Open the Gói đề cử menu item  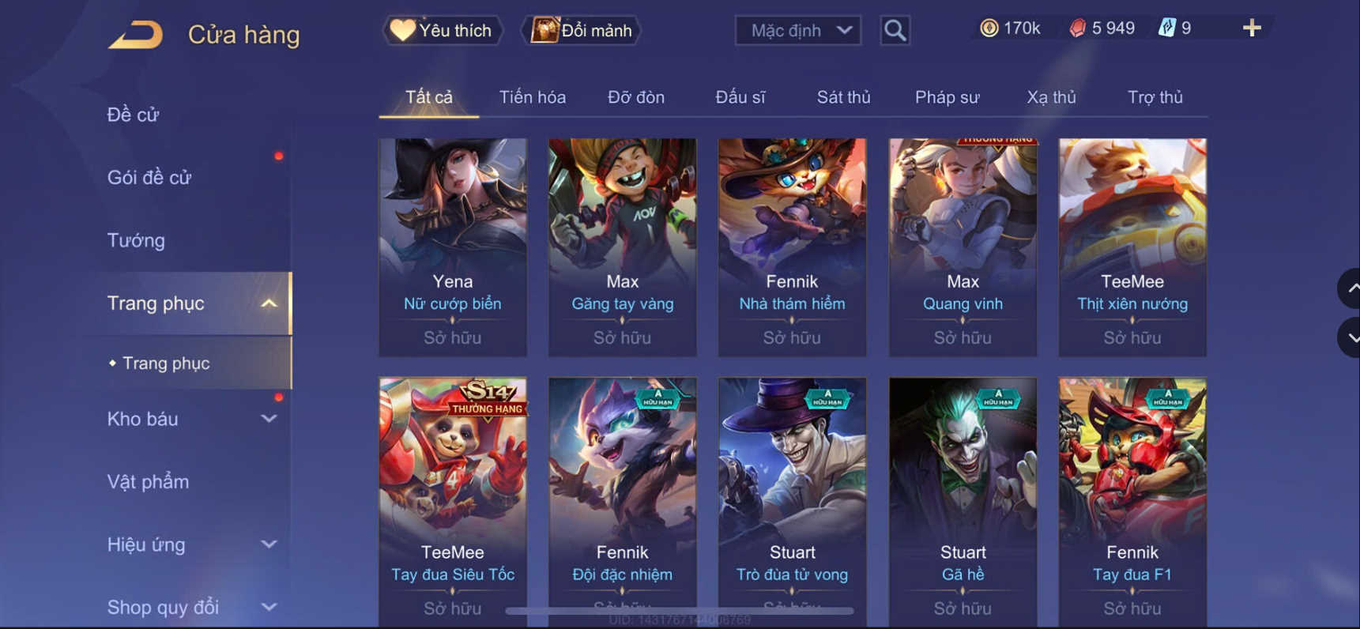pyautogui.click(x=149, y=178)
